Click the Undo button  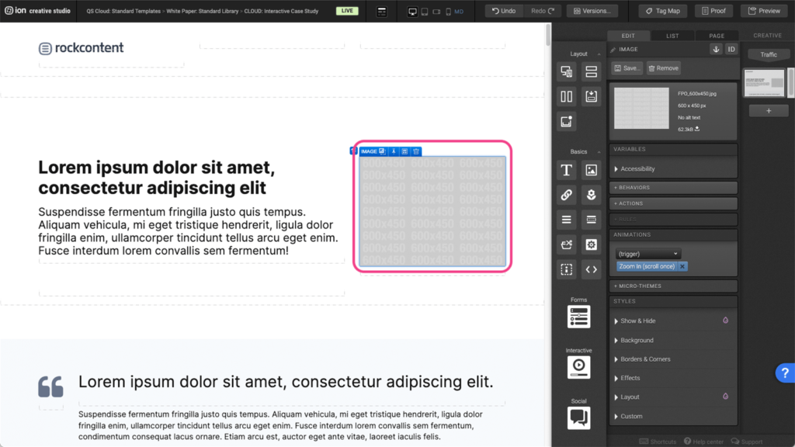tap(503, 11)
